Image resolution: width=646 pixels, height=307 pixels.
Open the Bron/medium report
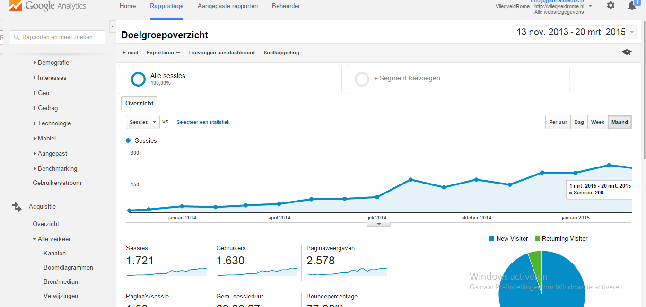pyautogui.click(x=61, y=281)
